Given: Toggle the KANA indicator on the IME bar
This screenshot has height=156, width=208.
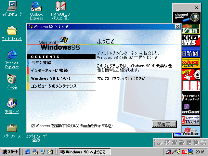Looking at the screenshot, I should 203,144.
